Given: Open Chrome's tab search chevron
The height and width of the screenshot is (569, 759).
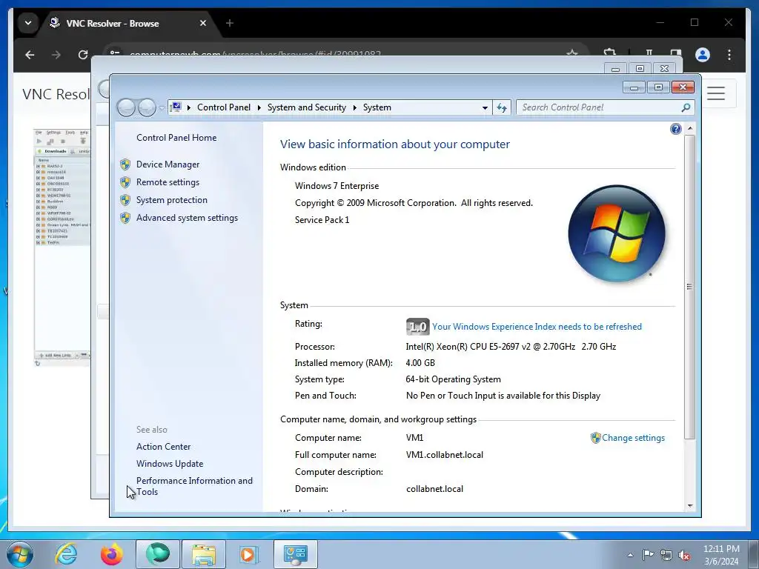Looking at the screenshot, I should [x=28, y=23].
